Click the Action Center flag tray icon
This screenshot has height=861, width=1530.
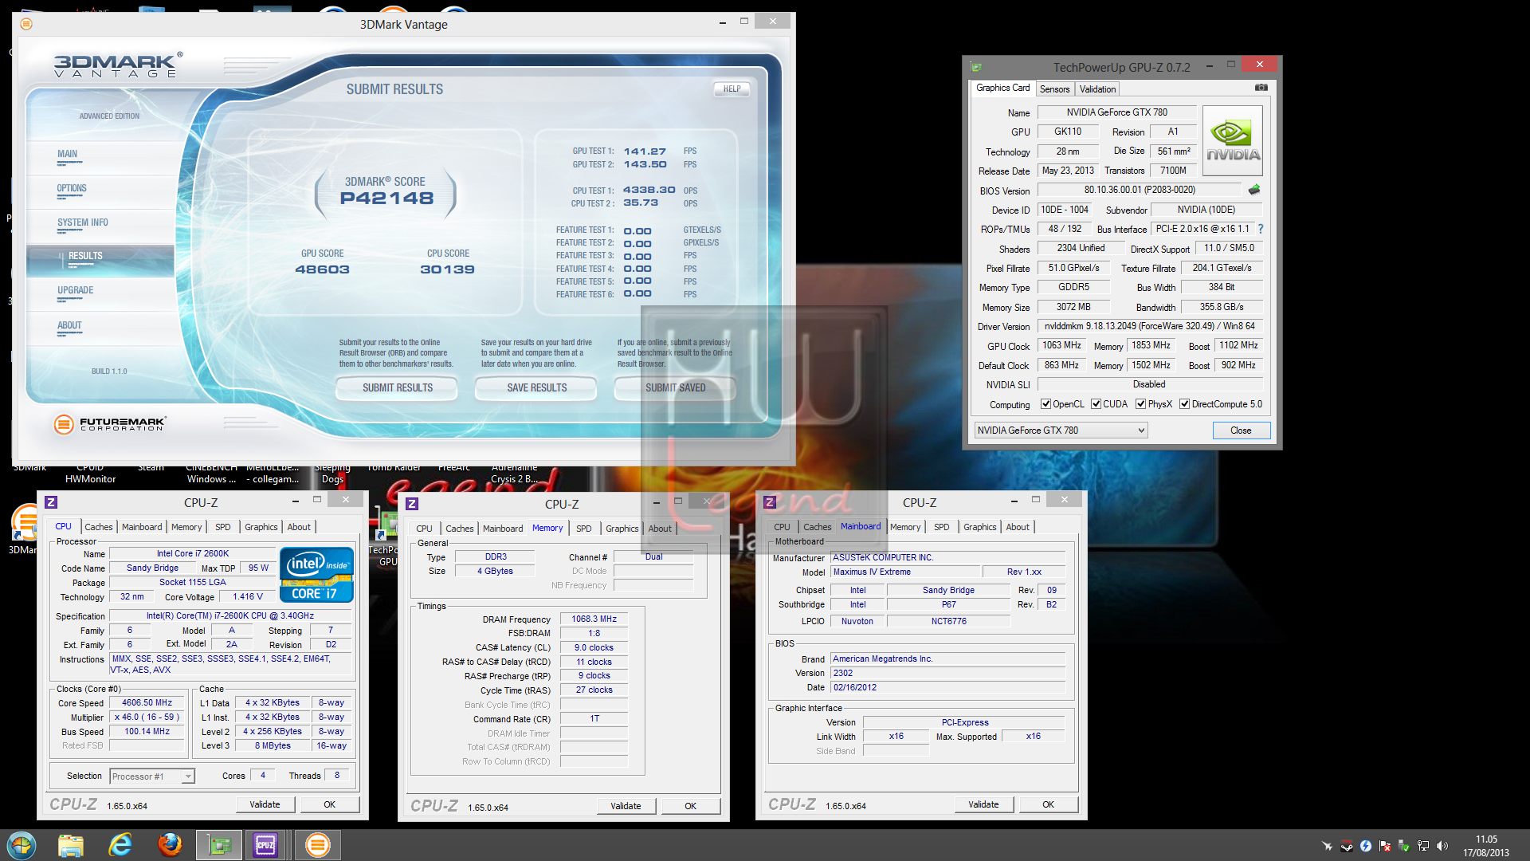pyautogui.click(x=1385, y=846)
